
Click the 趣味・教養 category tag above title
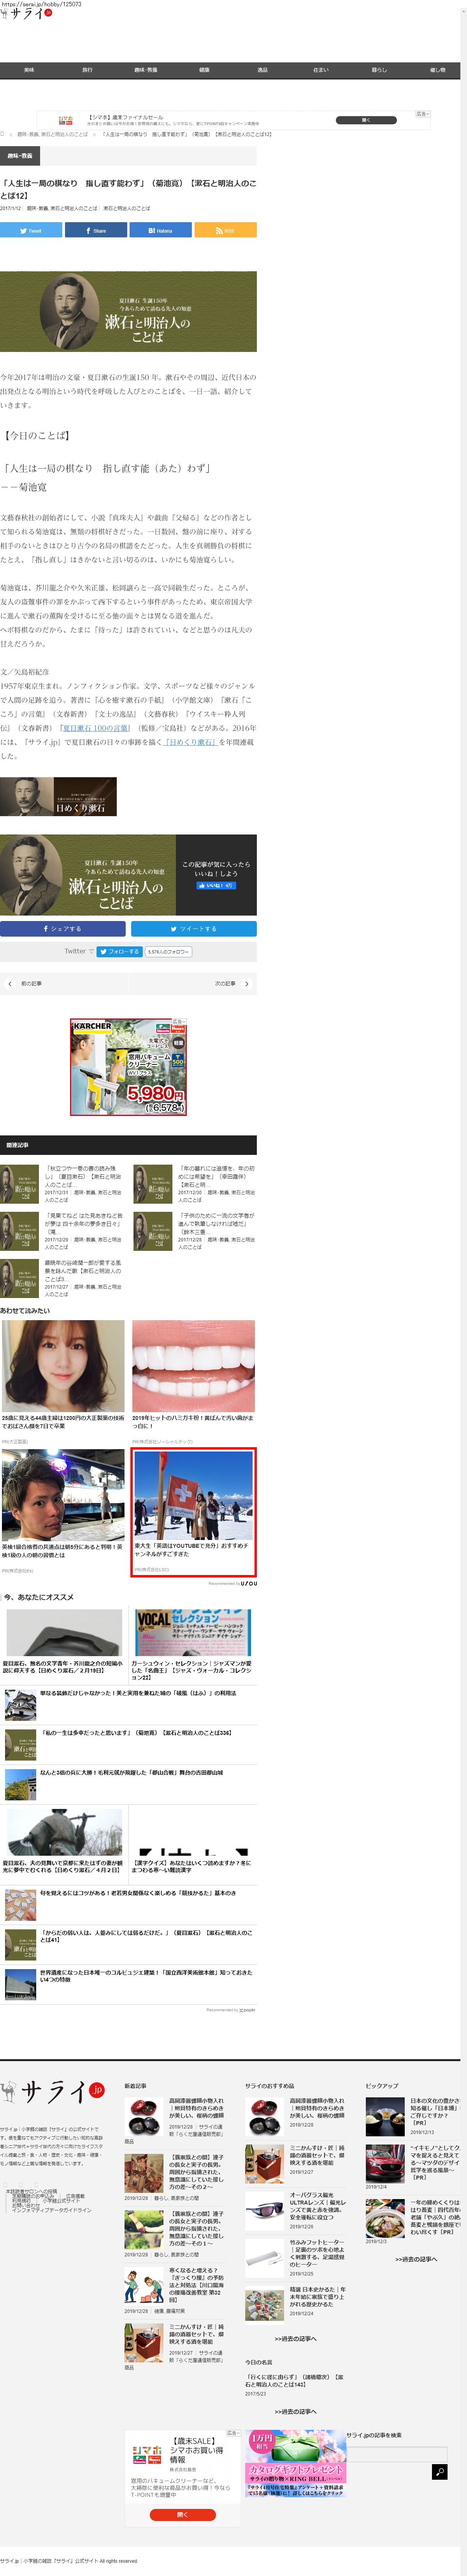tap(20, 156)
